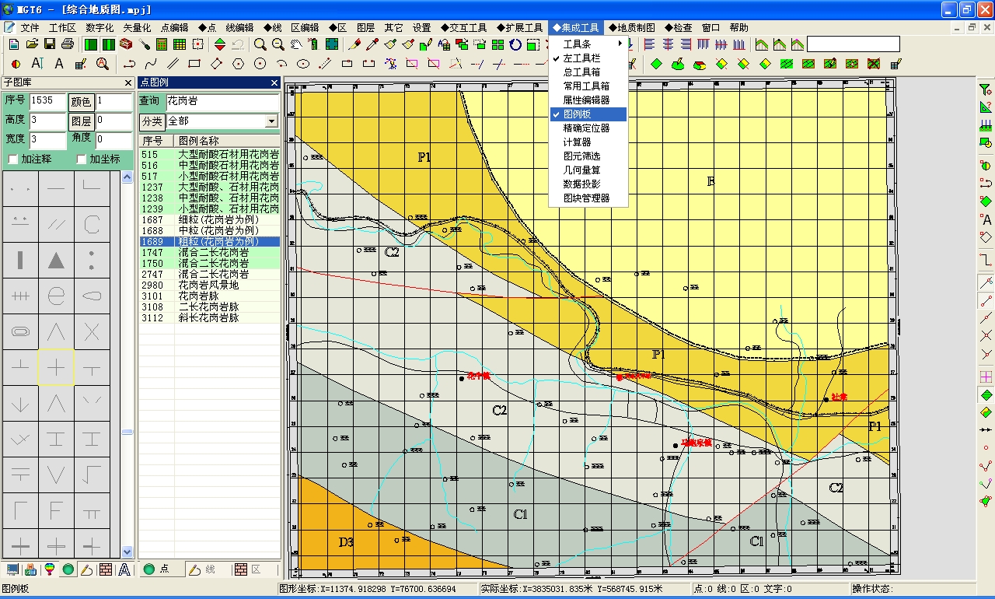The image size is (995, 599).
Task: Click the align right icon
Action: pyautogui.click(x=686, y=44)
